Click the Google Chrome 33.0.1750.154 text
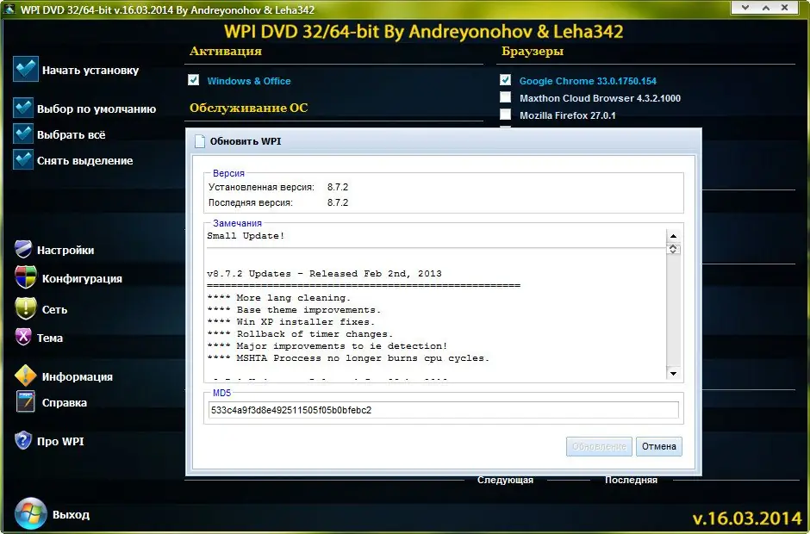 pyautogui.click(x=588, y=81)
